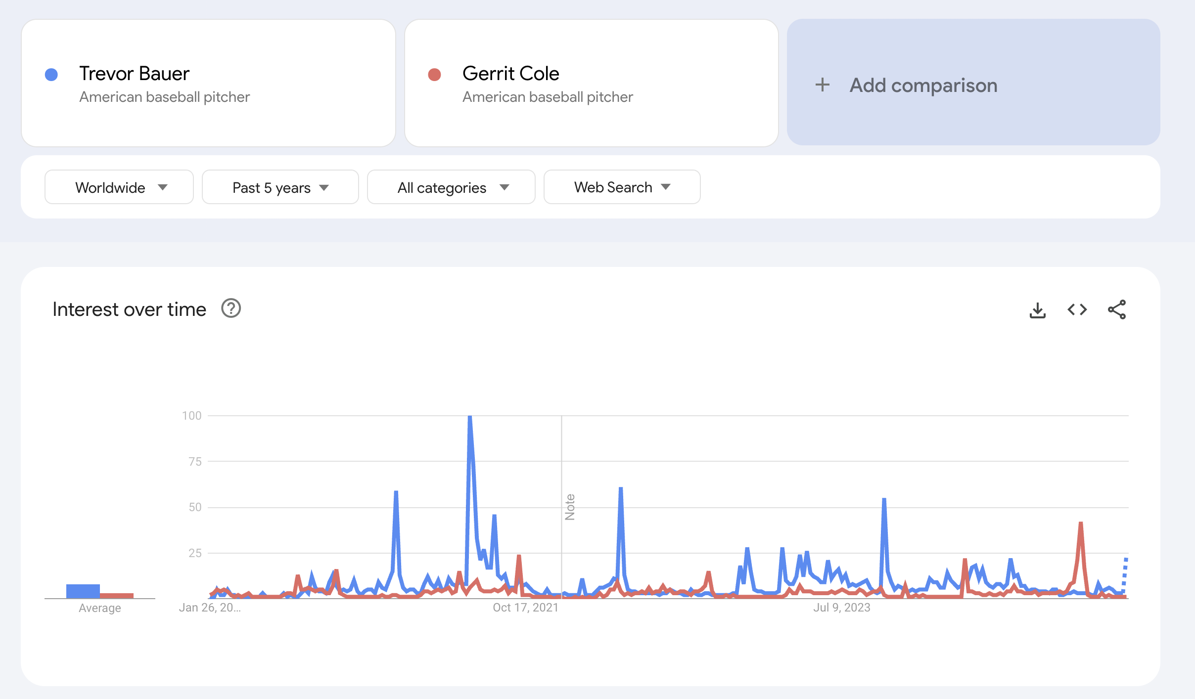
Task: Open the Worldwide region dropdown
Action: (119, 187)
